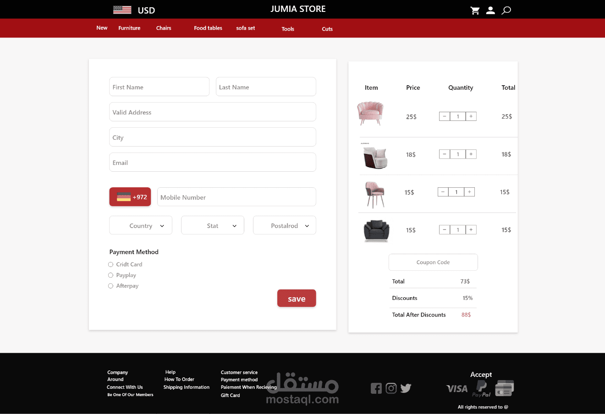Click the save button

(x=297, y=298)
